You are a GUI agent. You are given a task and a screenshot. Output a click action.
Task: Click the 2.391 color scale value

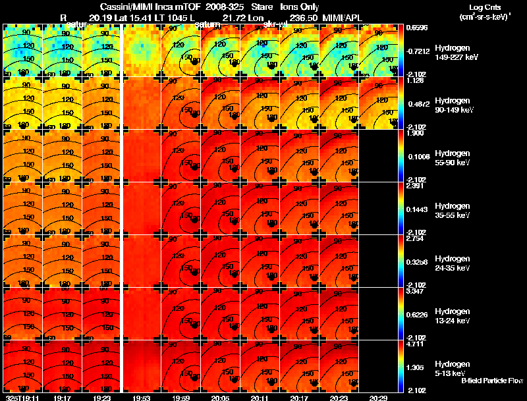coord(415,186)
